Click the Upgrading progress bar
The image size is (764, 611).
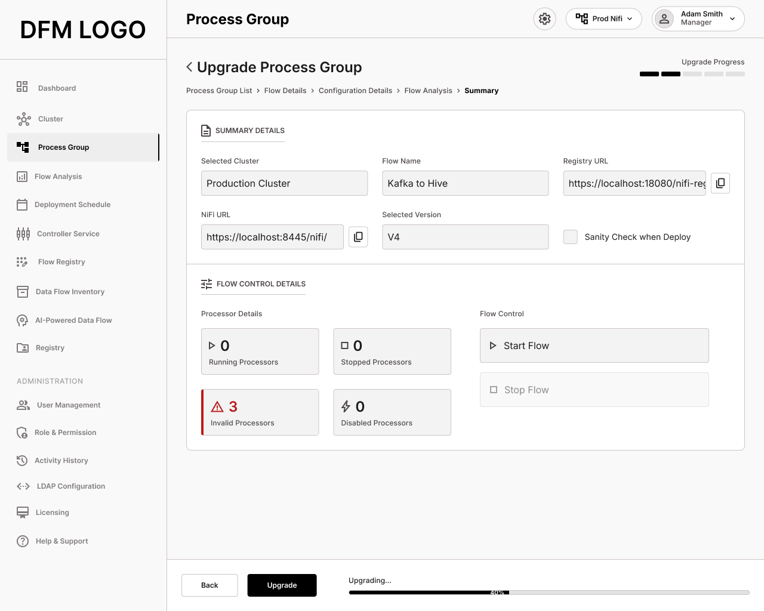tap(549, 593)
